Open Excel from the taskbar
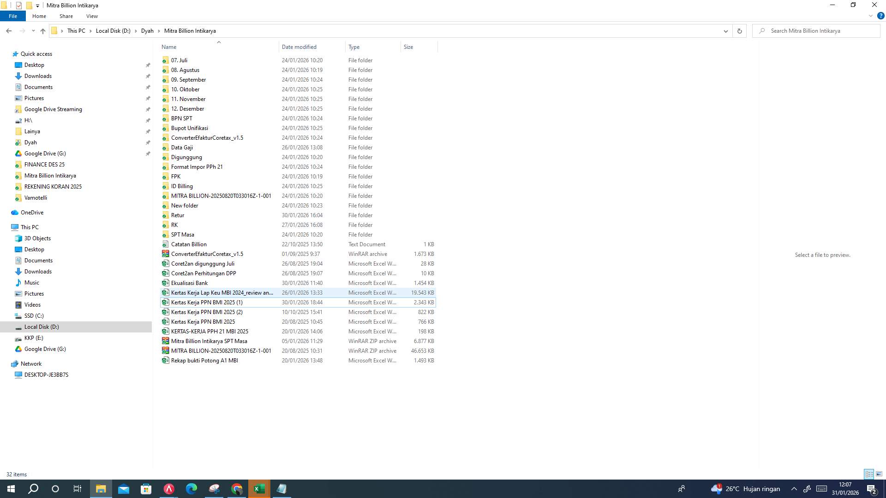The image size is (886, 498). (x=259, y=488)
